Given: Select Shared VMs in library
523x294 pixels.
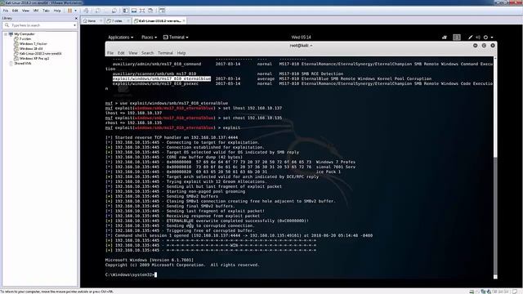Looking at the screenshot, I should coord(23,64).
